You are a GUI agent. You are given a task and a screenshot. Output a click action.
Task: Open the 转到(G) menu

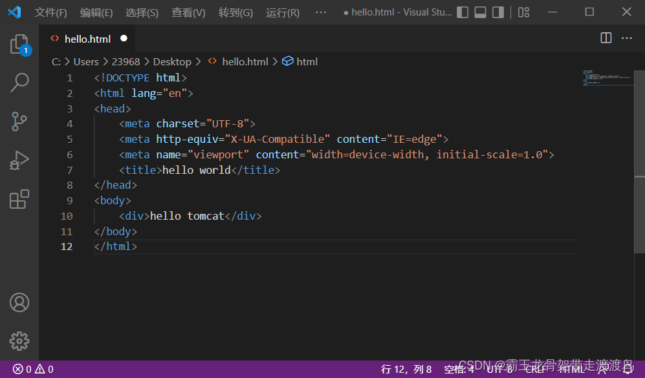click(235, 13)
